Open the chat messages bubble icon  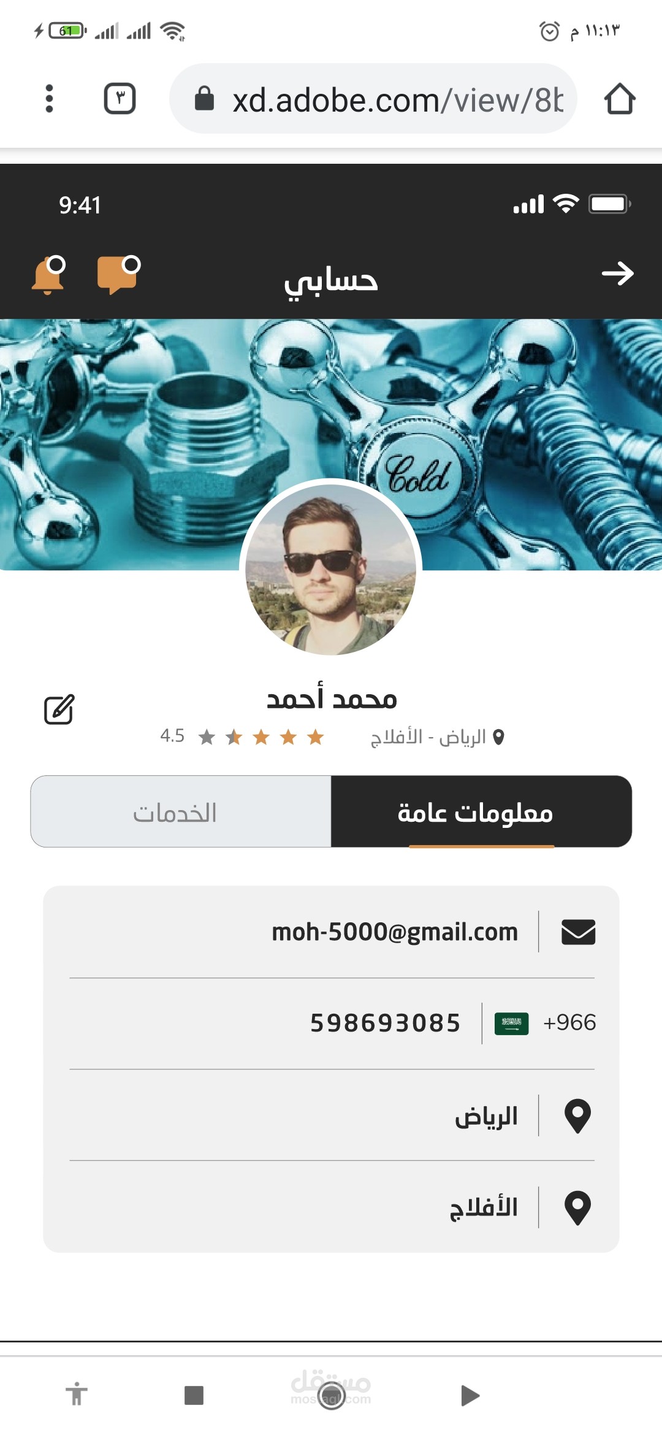pyautogui.click(x=118, y=275)
